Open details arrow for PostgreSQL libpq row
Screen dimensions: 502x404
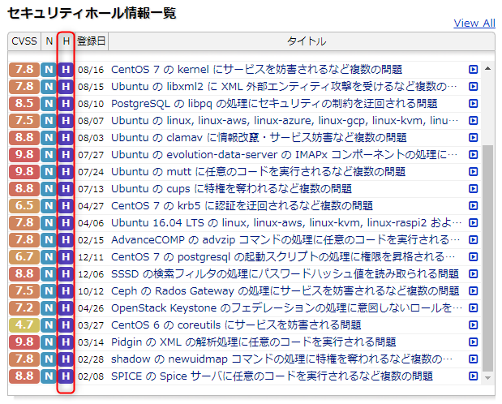(473, 104)
